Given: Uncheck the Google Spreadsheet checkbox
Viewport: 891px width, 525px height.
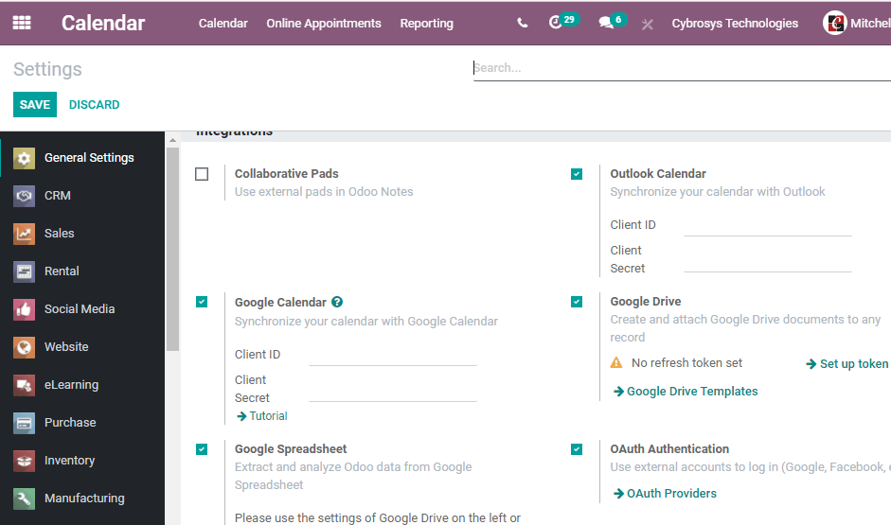Looking at the screenshot, I should (x=202, y=449).
